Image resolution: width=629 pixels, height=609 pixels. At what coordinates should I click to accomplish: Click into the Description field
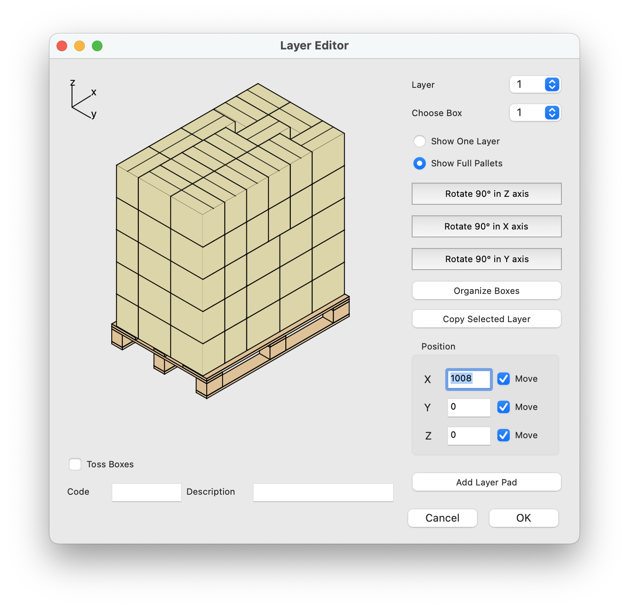(x=323, y=492)
